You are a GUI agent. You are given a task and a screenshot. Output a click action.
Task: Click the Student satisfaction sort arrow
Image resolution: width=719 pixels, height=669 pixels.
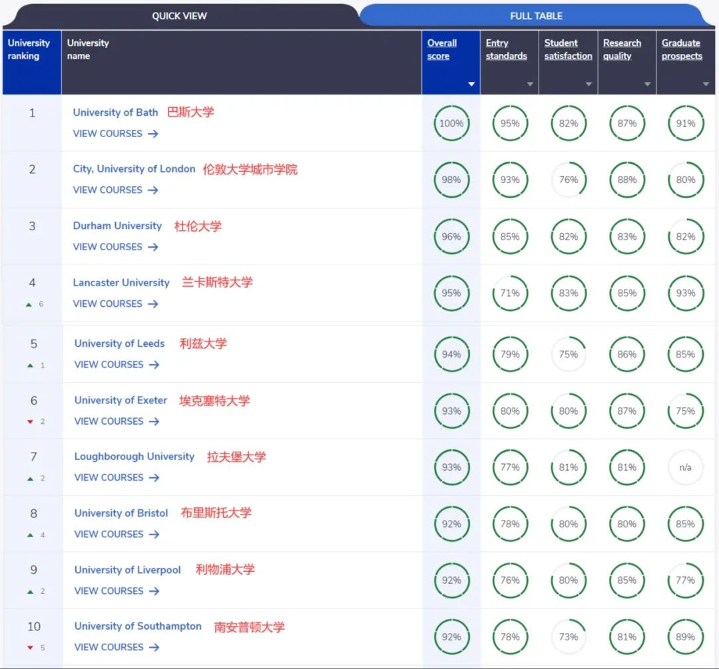(589, 84)
